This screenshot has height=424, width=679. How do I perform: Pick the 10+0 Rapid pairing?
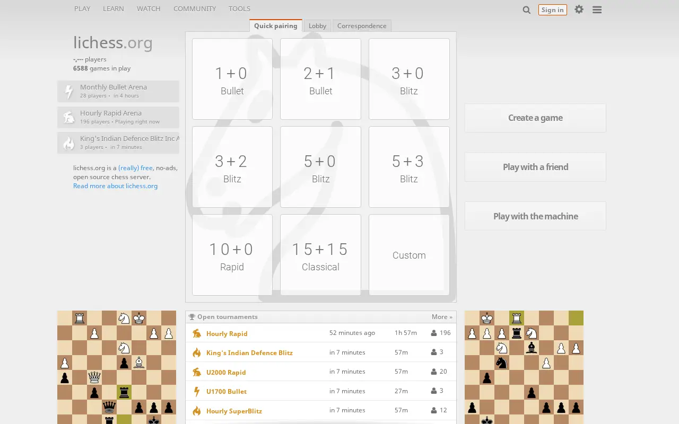(232, 255)
